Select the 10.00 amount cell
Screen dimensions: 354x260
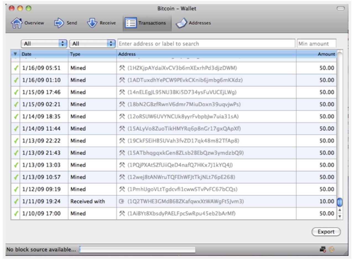point(316,202)
